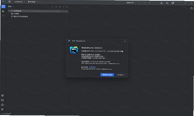Click the Debug bug icon

click(x=144, y=3)
